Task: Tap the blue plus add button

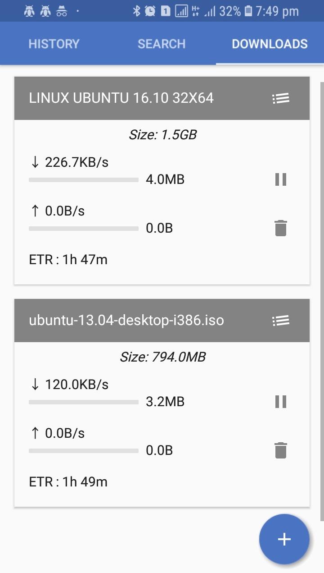Action: coord(284,539)
